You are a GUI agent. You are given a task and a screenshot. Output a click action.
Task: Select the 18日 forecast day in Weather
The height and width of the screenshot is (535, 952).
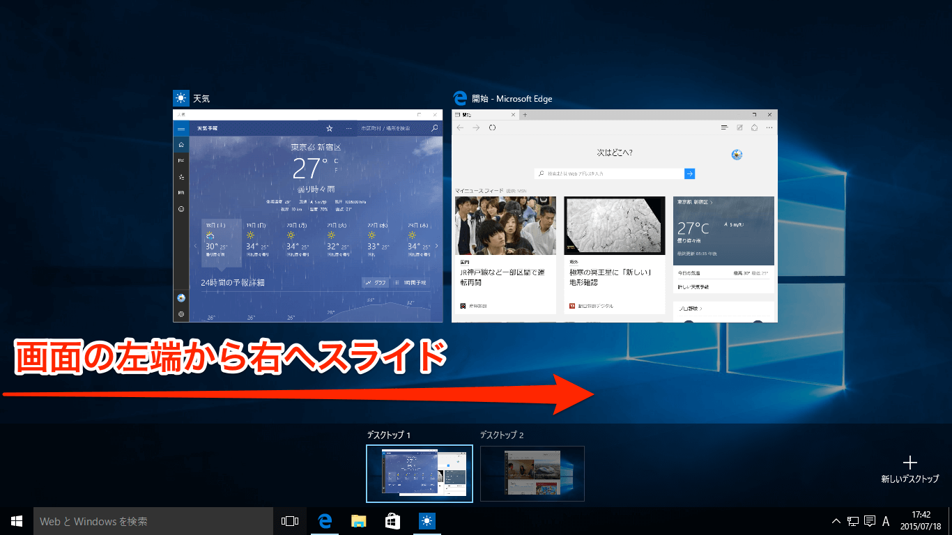(x=222, y=243)
